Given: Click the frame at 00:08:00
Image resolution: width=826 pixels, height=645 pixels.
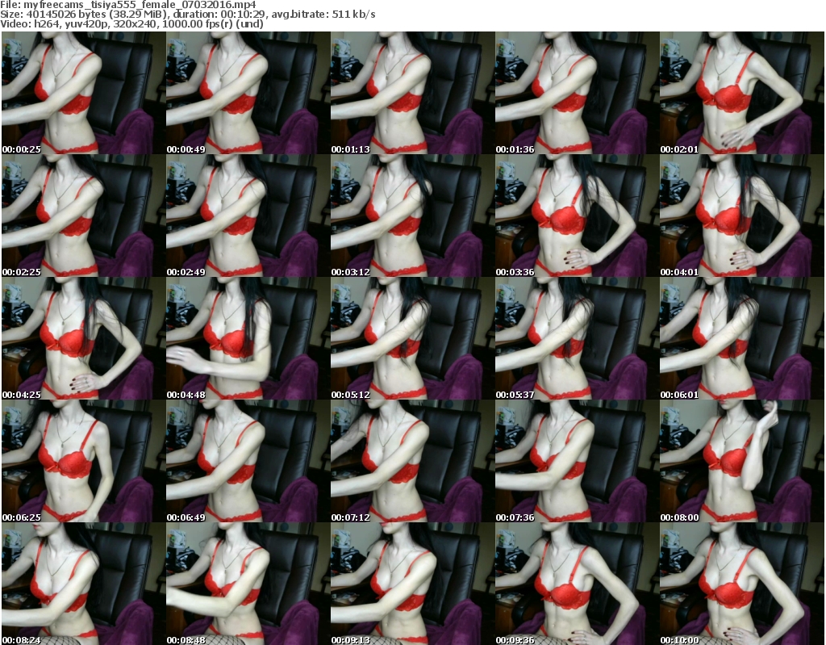Looking at the screenshot, I should pyautogui.click(x=742, y=462).
